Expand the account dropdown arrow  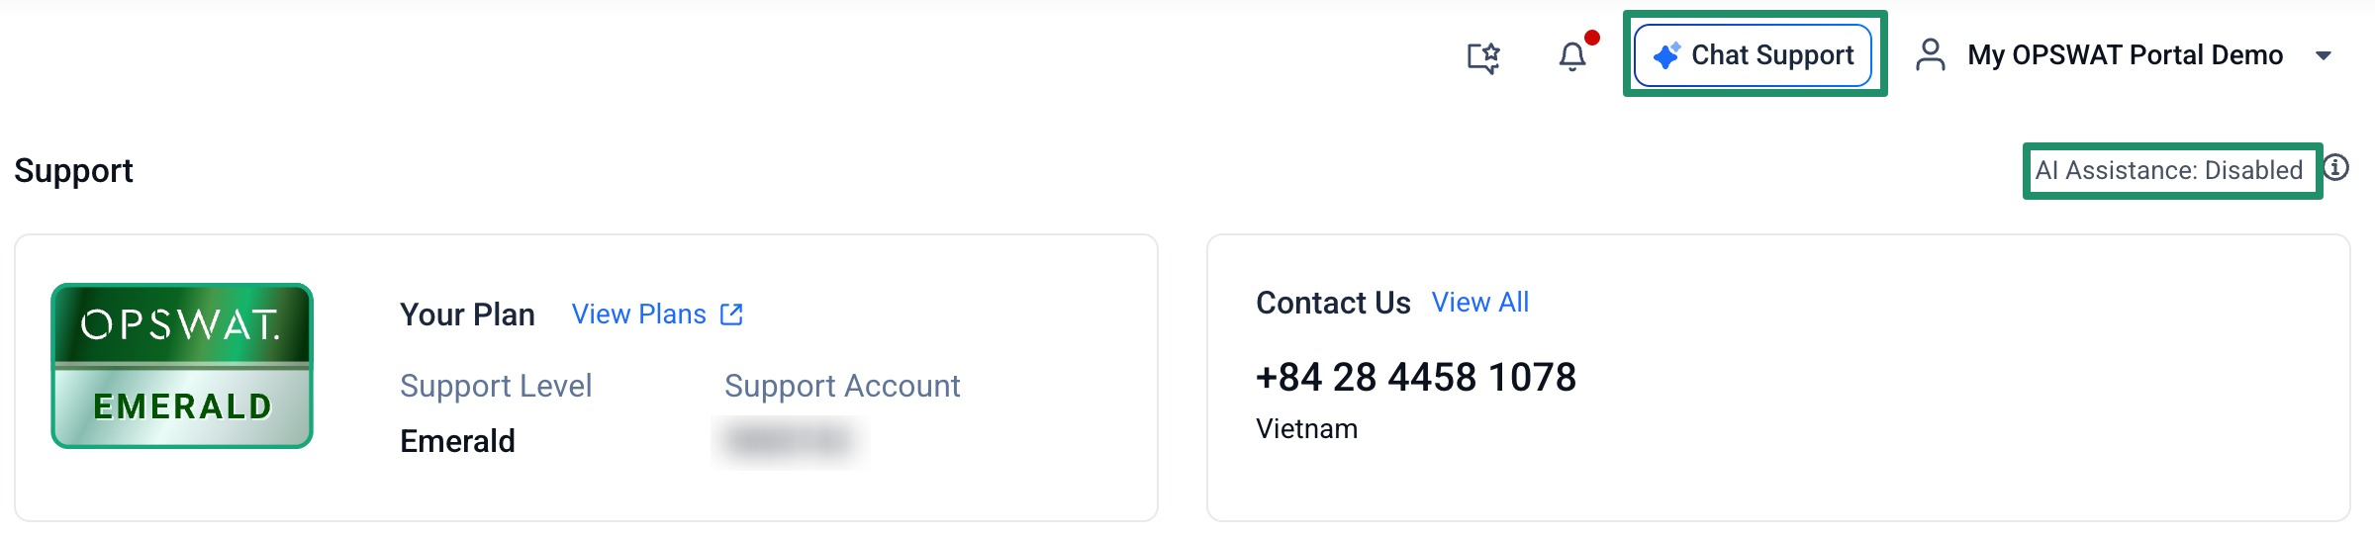[2324, 55]
